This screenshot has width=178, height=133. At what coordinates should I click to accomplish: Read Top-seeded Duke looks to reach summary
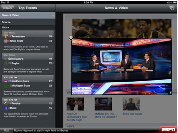coord(26,115)
